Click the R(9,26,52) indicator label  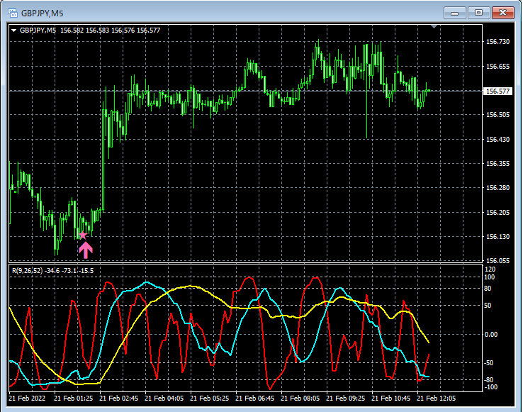[x=52, y=271]
